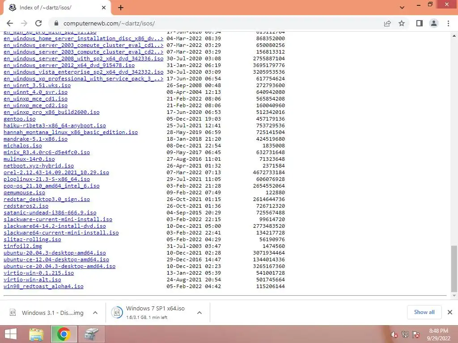Select the date 31-Jul-2003 03:47 text
This screenshot has width=458, height=343.
click(194, 247)
